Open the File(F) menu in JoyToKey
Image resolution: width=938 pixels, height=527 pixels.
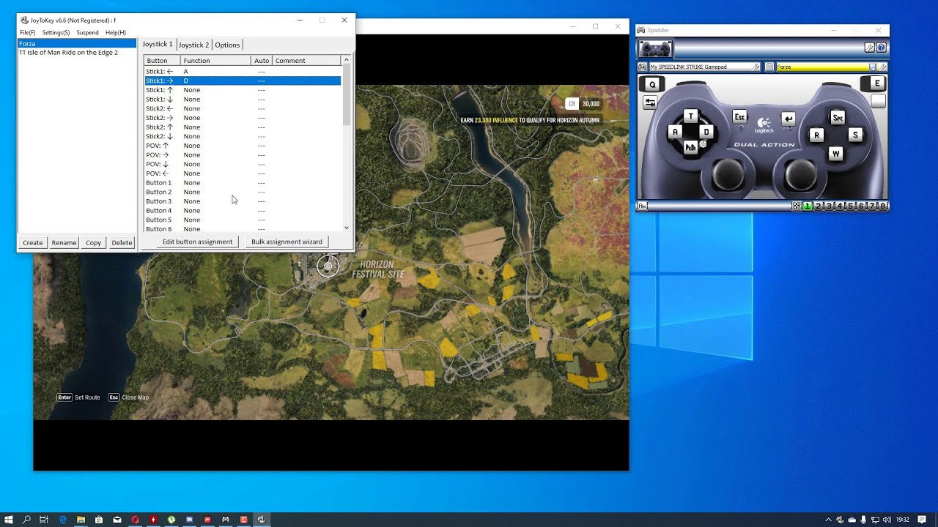pyautogui.click(x=28, y=32)
